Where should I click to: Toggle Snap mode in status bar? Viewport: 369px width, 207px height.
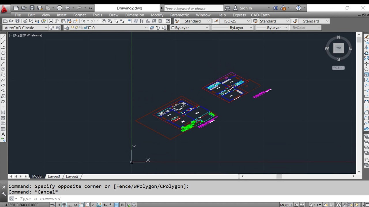(58, 205)
